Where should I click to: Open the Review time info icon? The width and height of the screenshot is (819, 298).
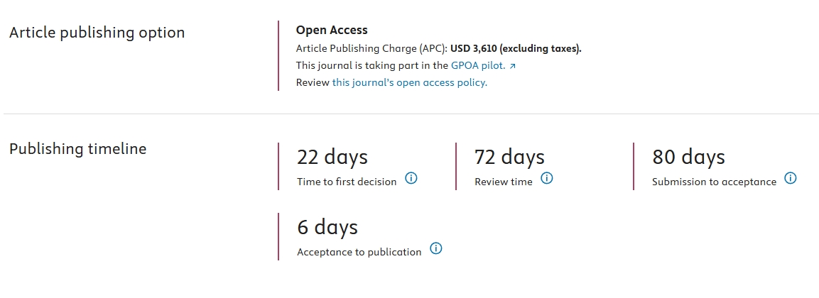pyautogui.click(x=546, y=178)
